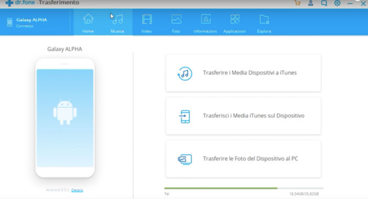Viewport: 368px width, 199px height.
Task: Click the Android phone preview image
Action: coord(65,118)
